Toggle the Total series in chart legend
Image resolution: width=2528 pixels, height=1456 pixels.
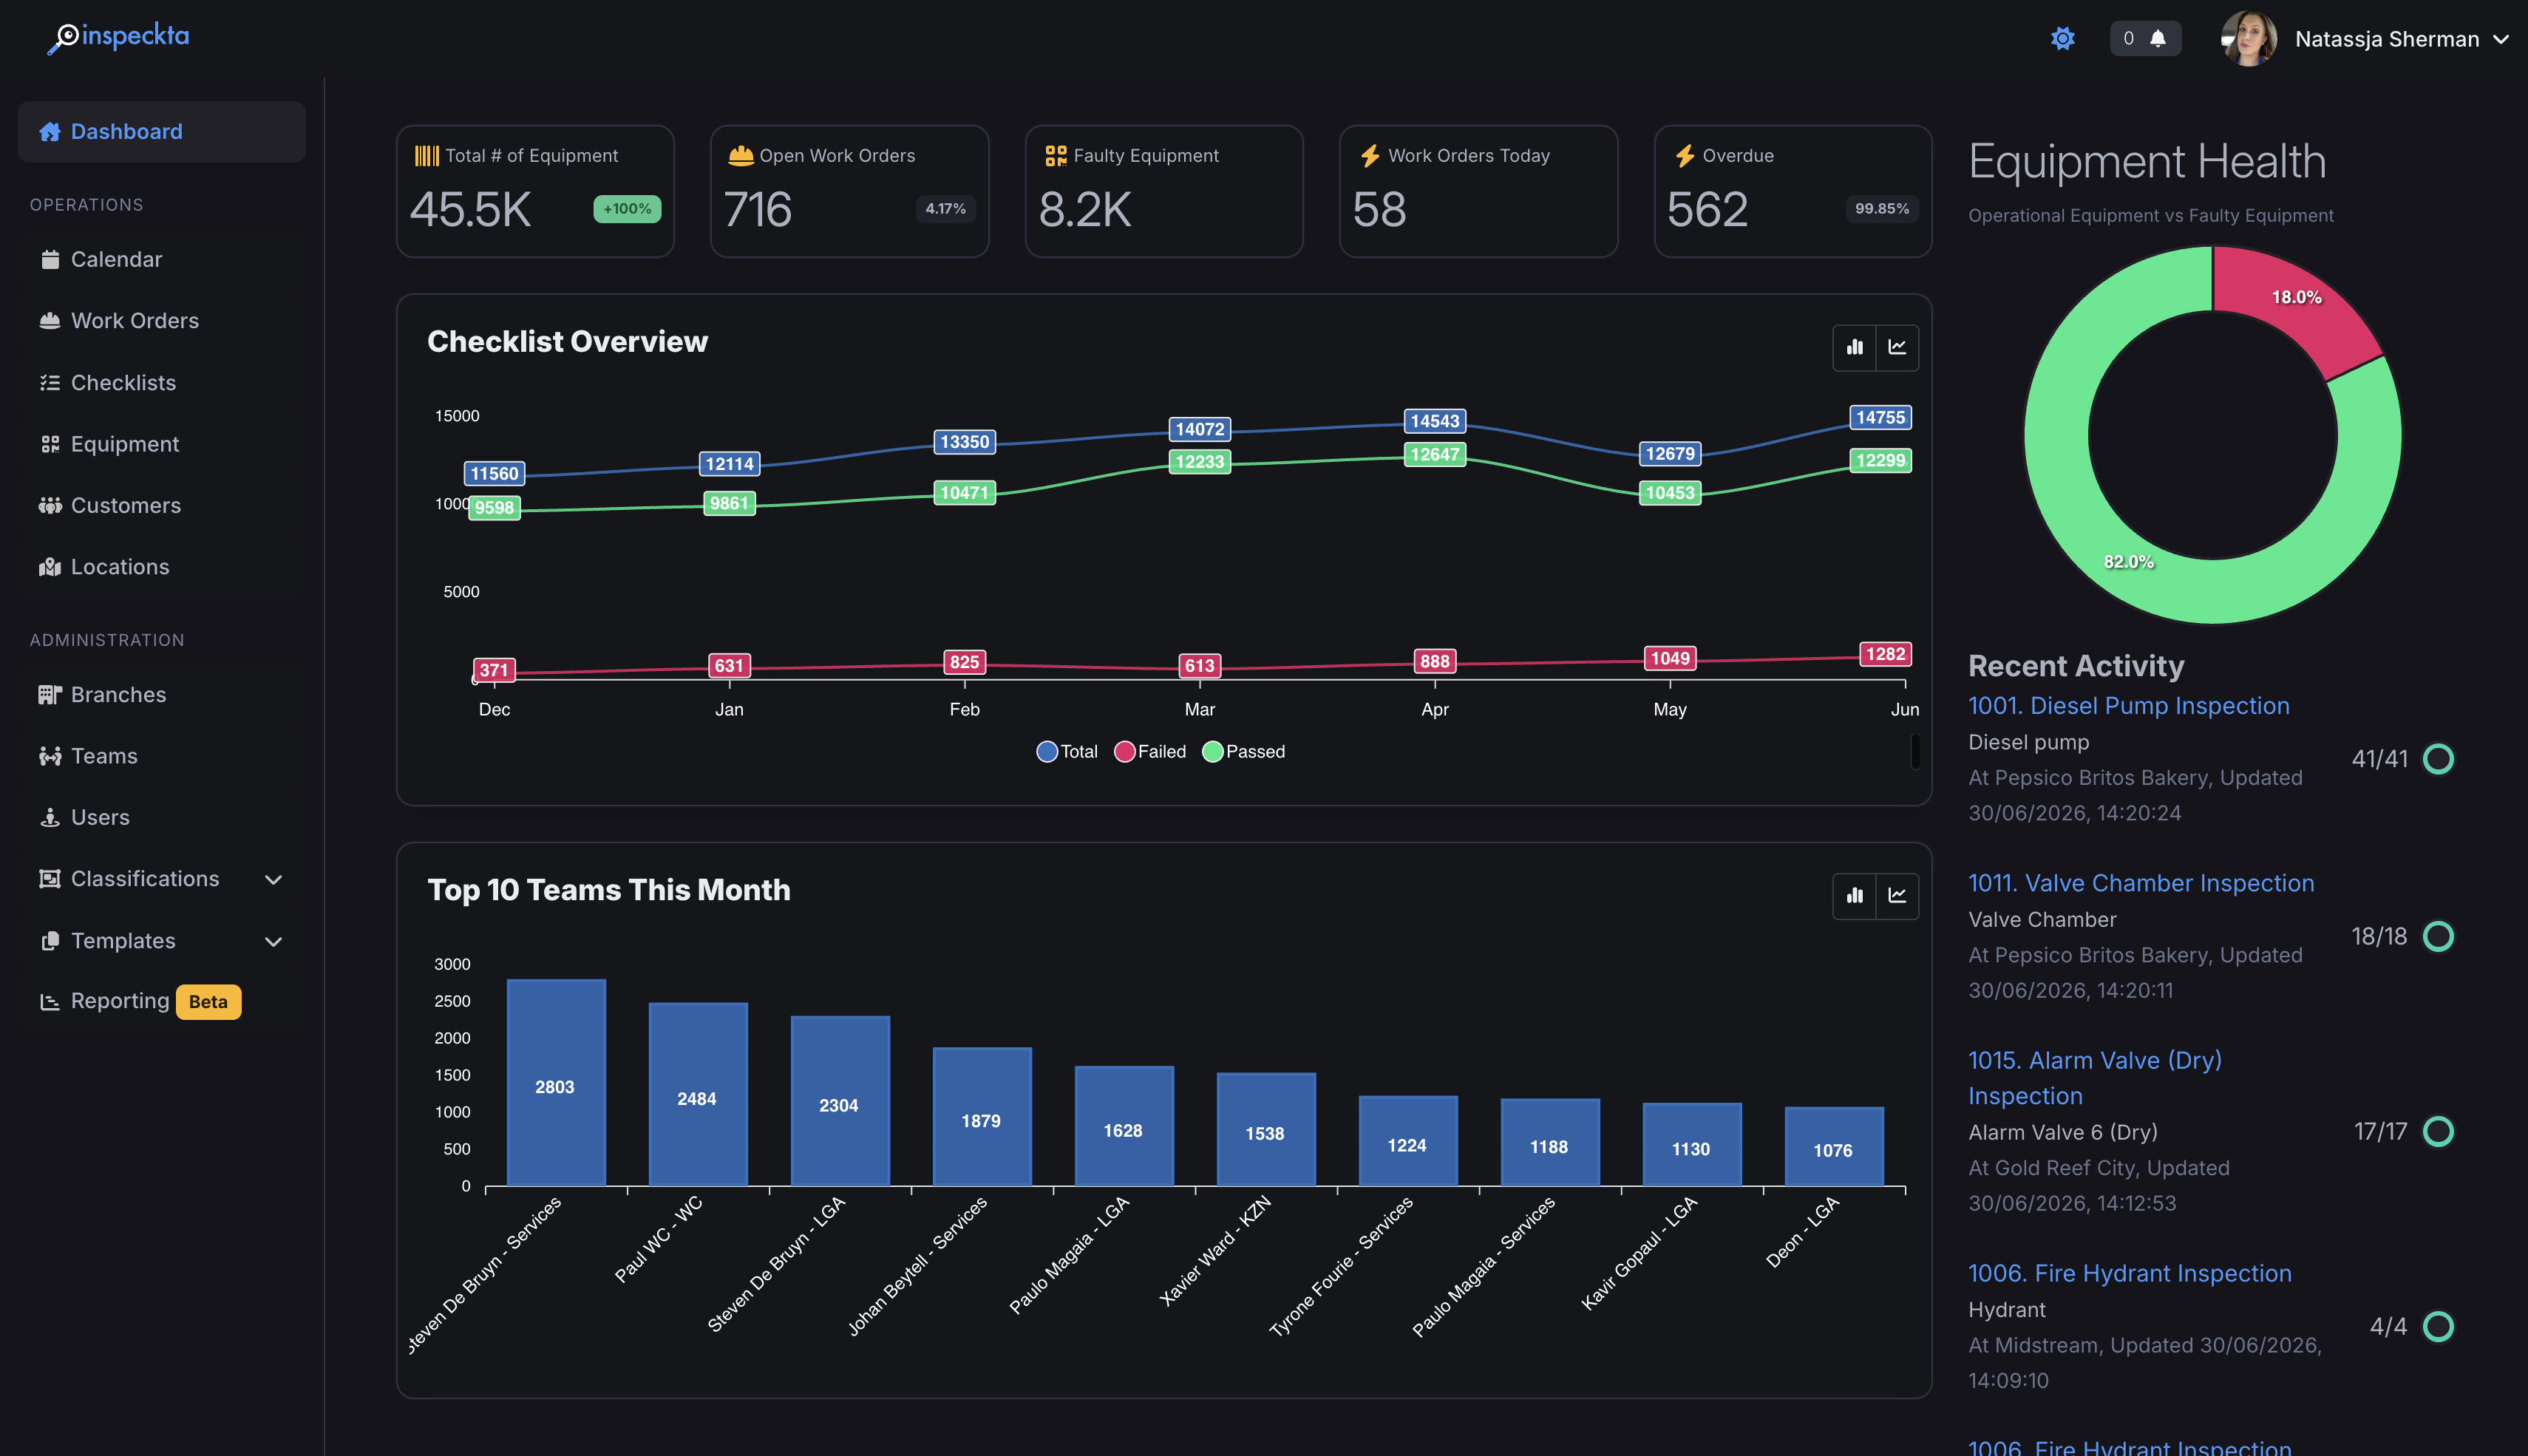1067,752
